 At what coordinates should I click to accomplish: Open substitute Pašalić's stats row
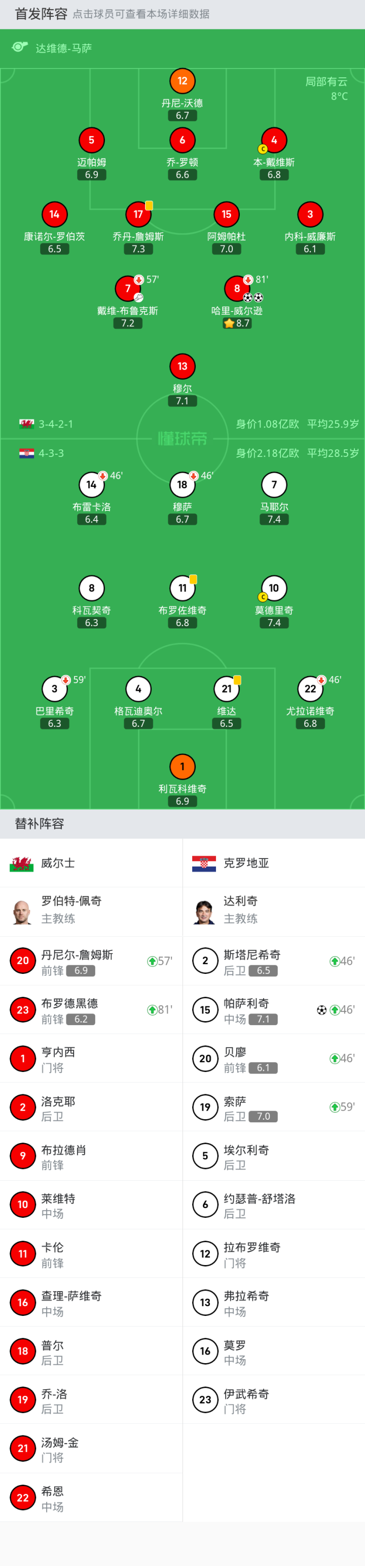point(273,1010)
